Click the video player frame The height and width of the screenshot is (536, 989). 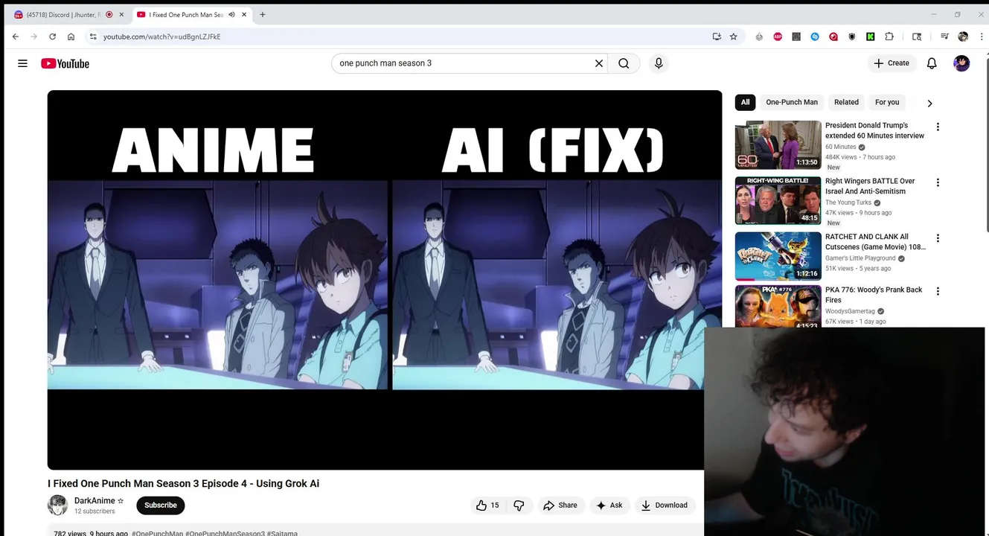point(385,280)
